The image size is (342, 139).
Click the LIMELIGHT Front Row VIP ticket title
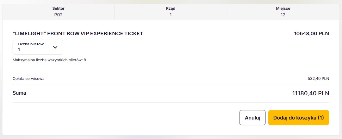tap(78, 33)
